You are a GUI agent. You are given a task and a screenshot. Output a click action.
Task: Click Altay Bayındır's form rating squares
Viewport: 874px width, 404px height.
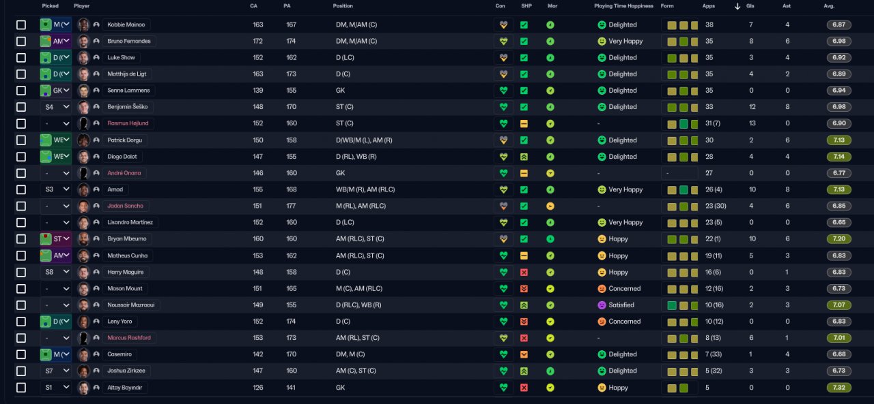coord(679,387)
